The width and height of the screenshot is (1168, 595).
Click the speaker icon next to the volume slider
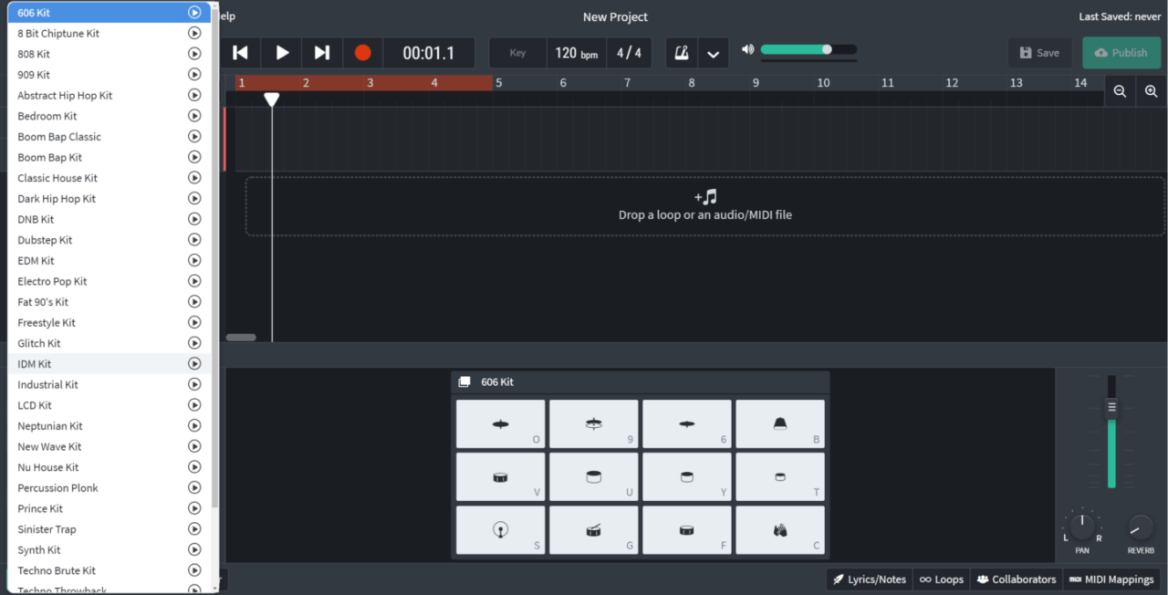pos(747,49)
